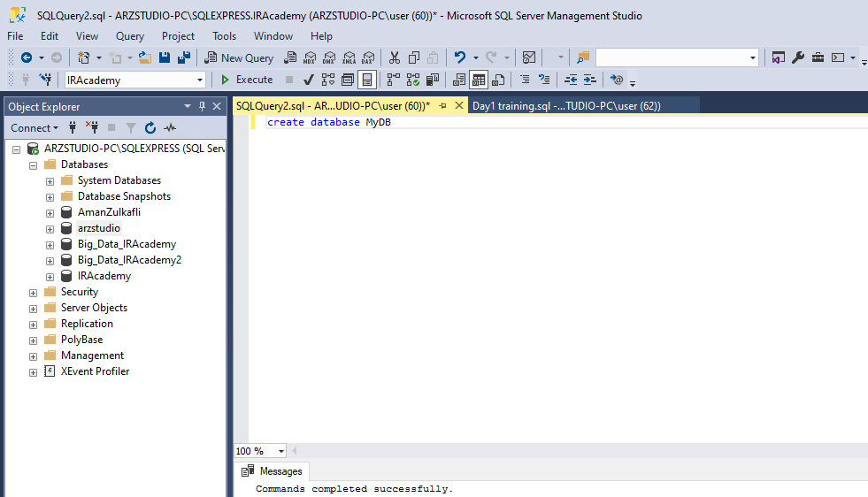The height and width of the screenshot is (497, 868).
Task: Open the Project menu
Action: tap(178, 36)
